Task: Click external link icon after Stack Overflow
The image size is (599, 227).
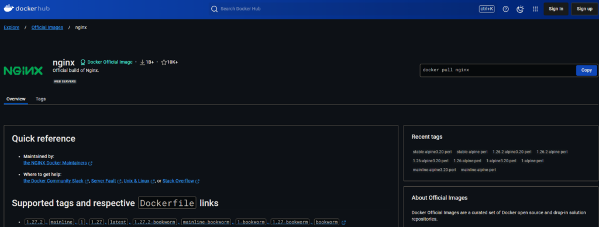Action: point(197,181)
